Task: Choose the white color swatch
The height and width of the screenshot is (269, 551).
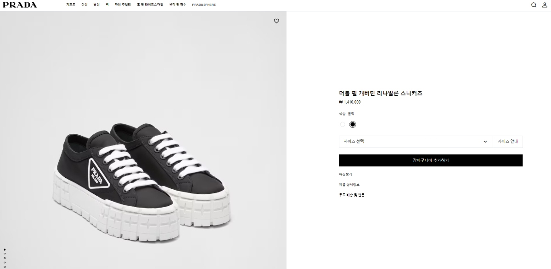Action: point(343,124)
